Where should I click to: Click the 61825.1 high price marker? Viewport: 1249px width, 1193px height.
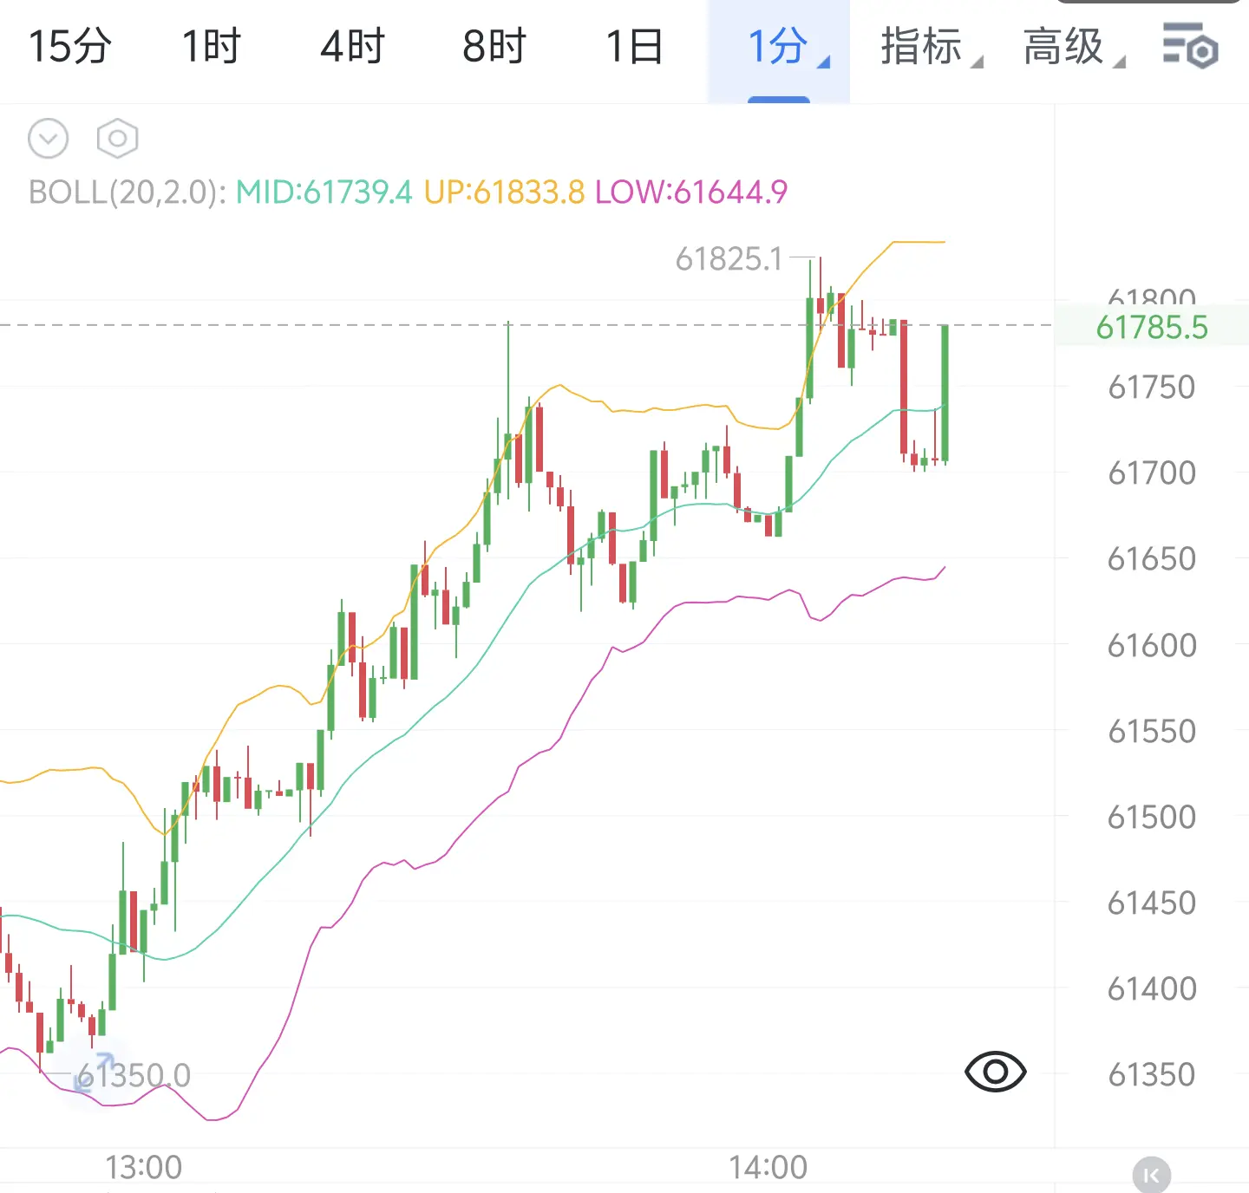(x=729, y=258)
